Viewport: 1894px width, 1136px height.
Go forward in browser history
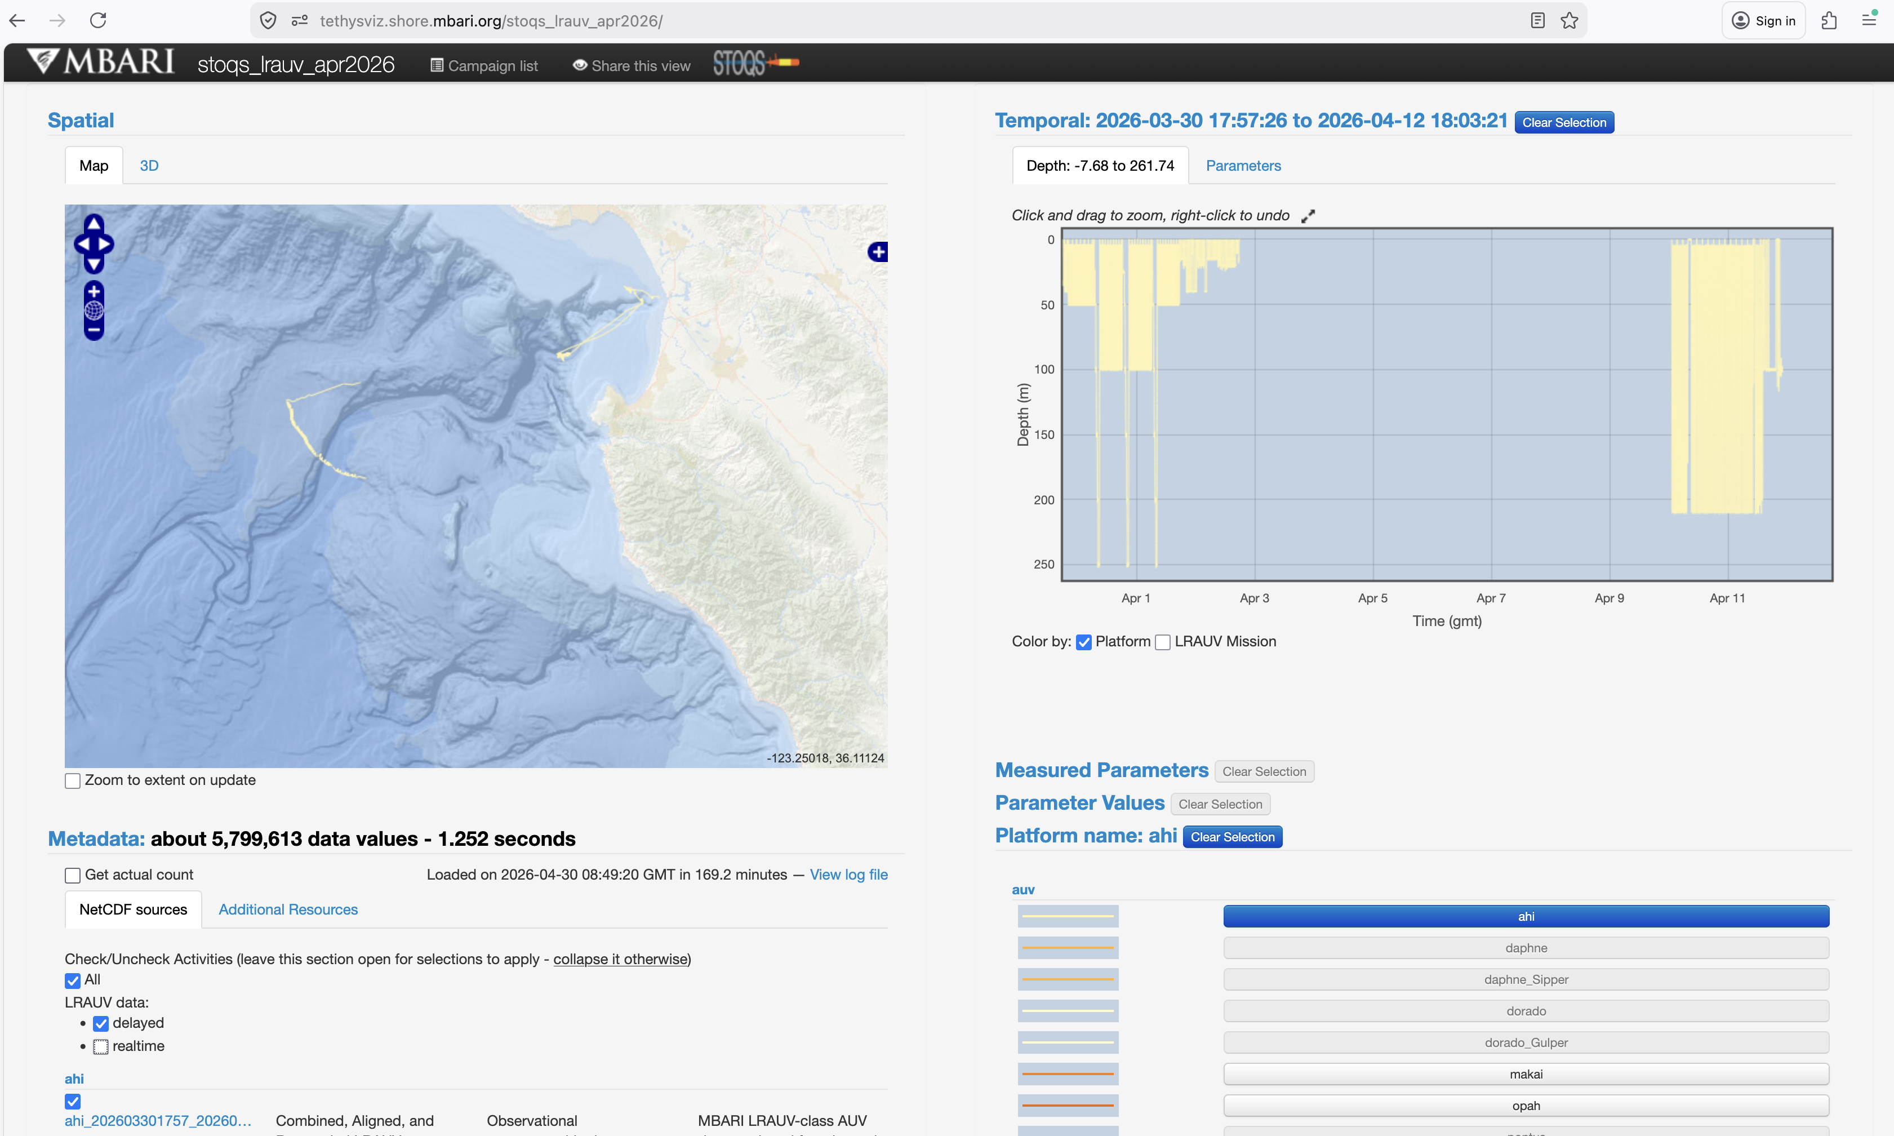click(x=57, y=21)
